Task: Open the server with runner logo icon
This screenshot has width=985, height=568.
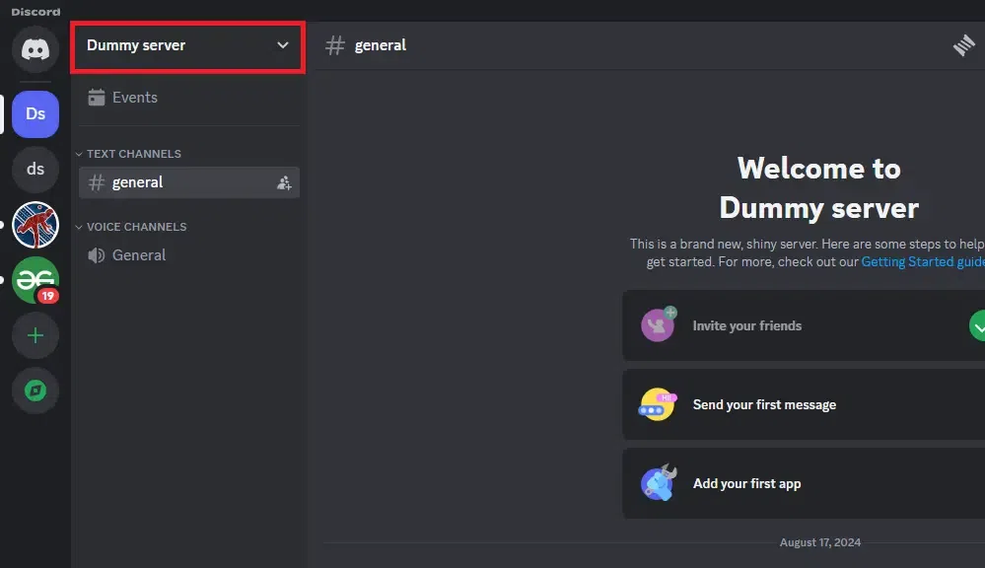Action: click(35, 224)
